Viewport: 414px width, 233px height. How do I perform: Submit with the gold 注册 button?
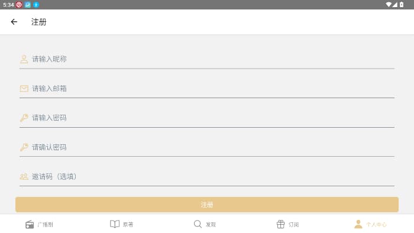pos(207,205)
